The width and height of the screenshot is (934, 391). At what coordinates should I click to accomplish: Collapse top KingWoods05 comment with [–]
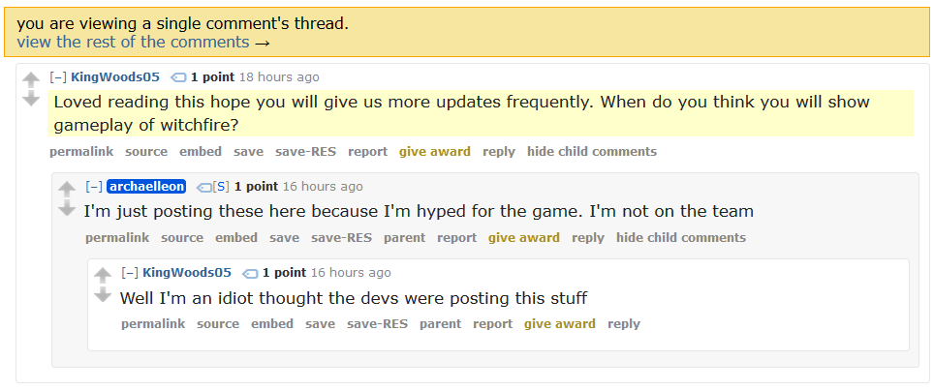(x=58, y=76)
